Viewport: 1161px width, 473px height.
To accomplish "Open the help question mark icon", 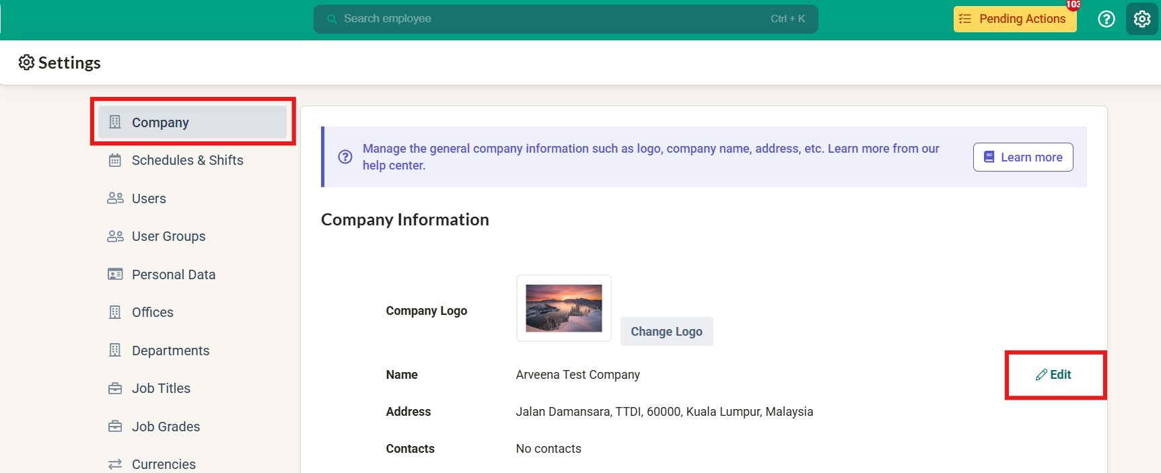I will [x=1106, y=19].
